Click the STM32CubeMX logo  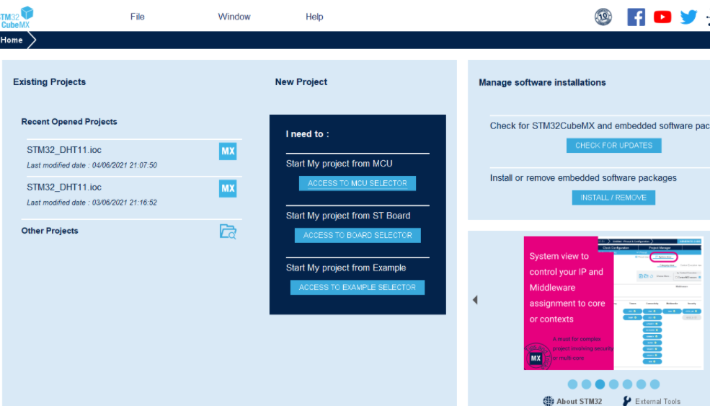click(17, 17)
